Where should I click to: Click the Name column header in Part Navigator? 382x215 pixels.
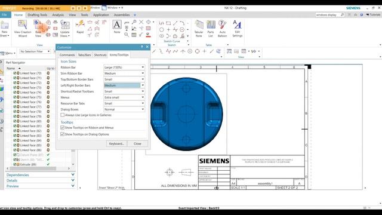(25, 68)
